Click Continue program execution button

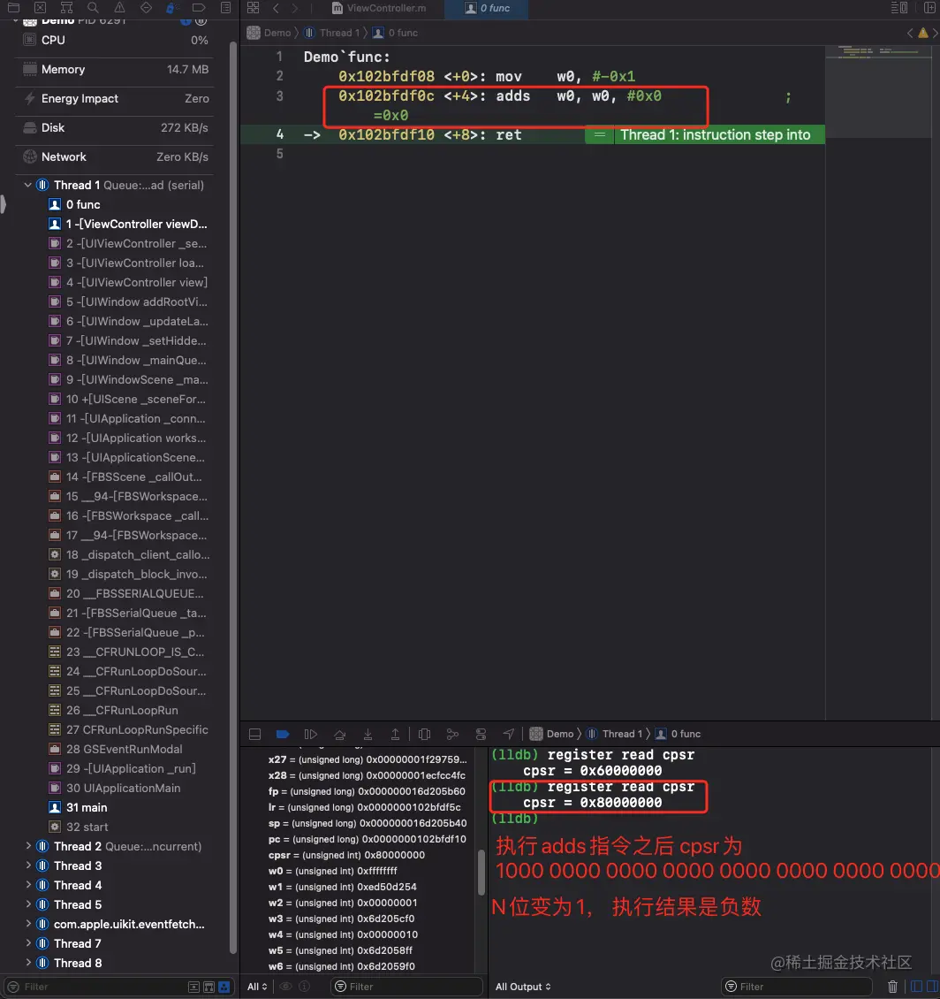(x=311, y=734)
